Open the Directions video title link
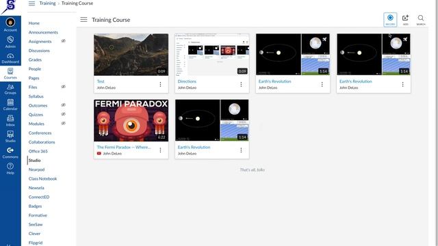Viewport: 438px width, 246px height. click(x=187, y=81)
